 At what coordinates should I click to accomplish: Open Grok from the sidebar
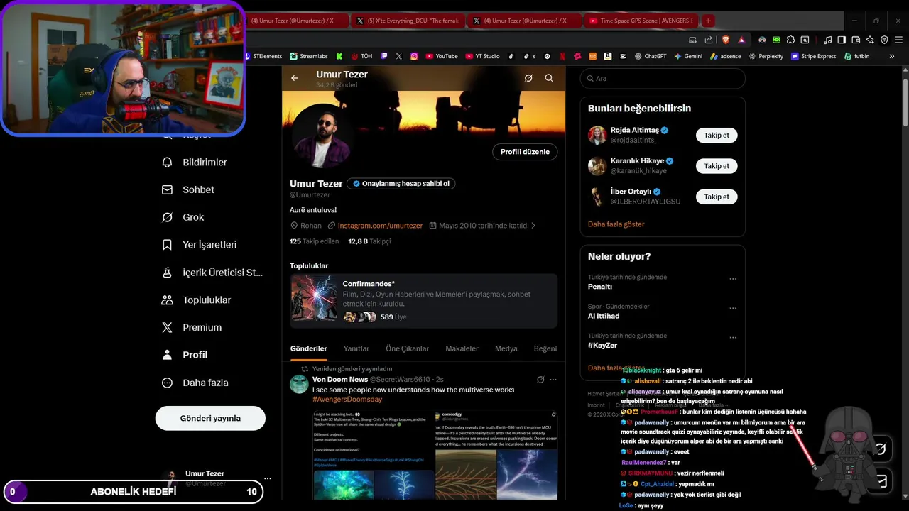[x=183, y=217]
